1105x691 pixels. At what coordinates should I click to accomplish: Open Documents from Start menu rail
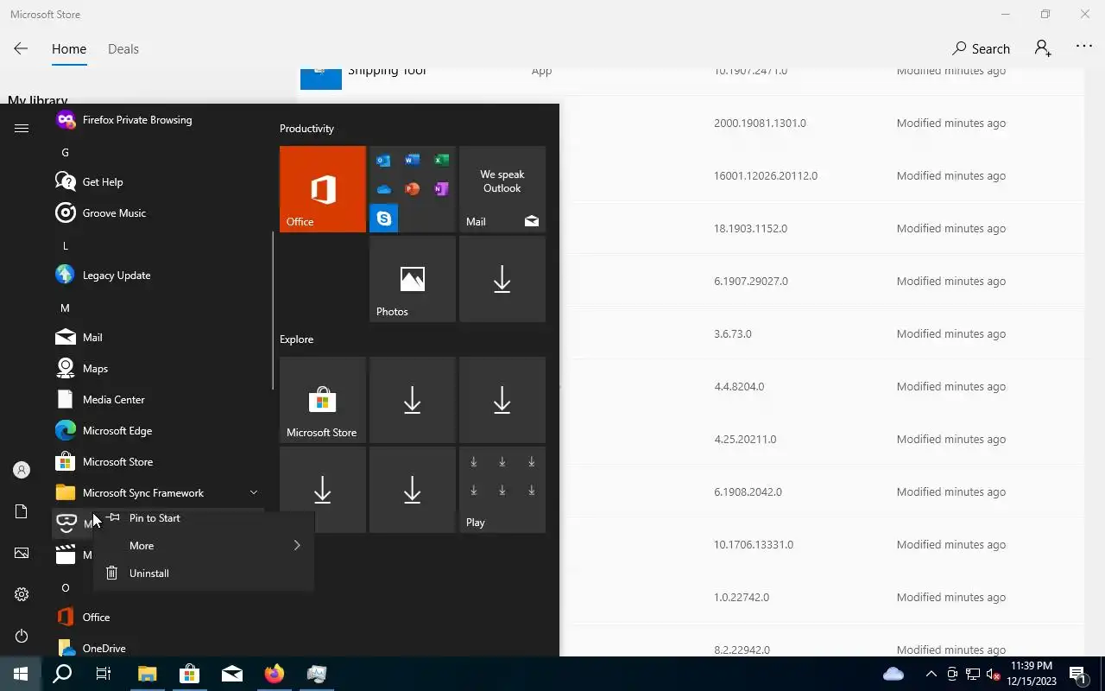pos(22,511)
